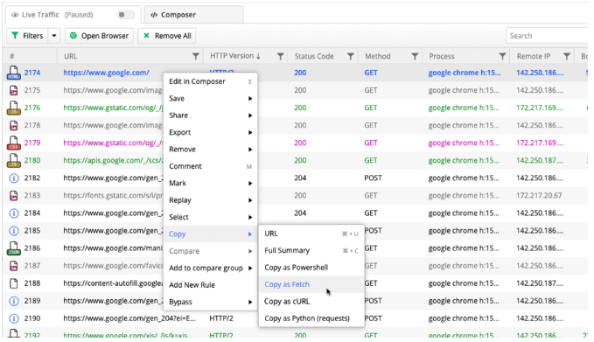This screenshot has height=342, width=594.
Task: Open Add to compare group submenu
Action: (210, 269)
